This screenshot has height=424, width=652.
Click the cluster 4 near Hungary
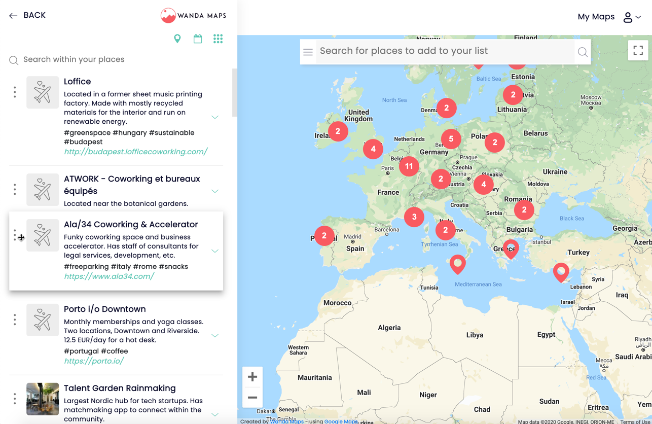(x=484, y=185)
